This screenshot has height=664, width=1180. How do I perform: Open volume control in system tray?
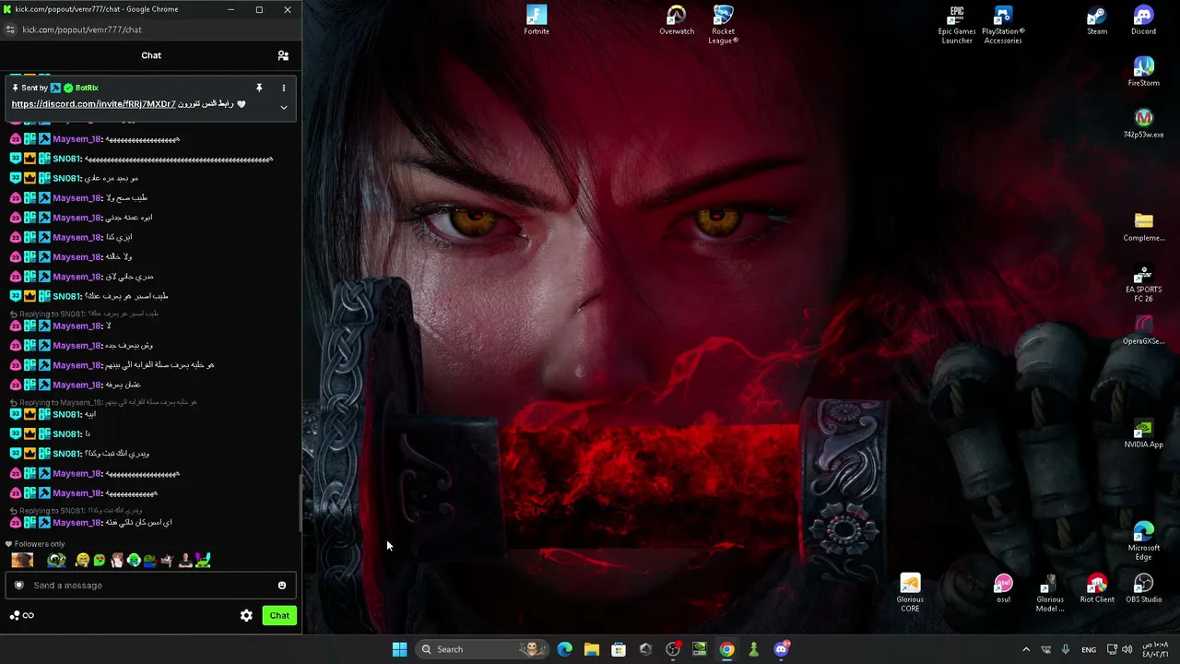(x=1127, y=649)
